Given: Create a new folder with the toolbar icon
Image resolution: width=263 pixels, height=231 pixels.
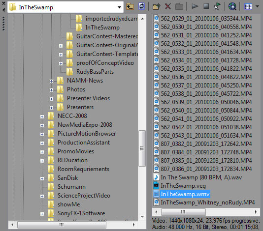Looking at the screenshot, I should click(156, 7).
